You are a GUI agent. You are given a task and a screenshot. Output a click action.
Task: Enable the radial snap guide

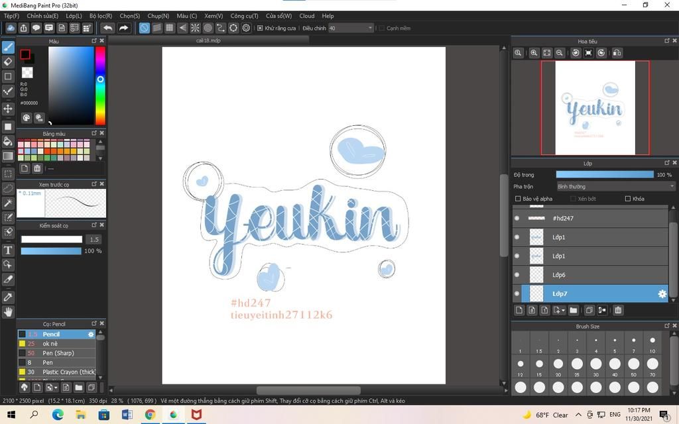[x=196, y=28]
